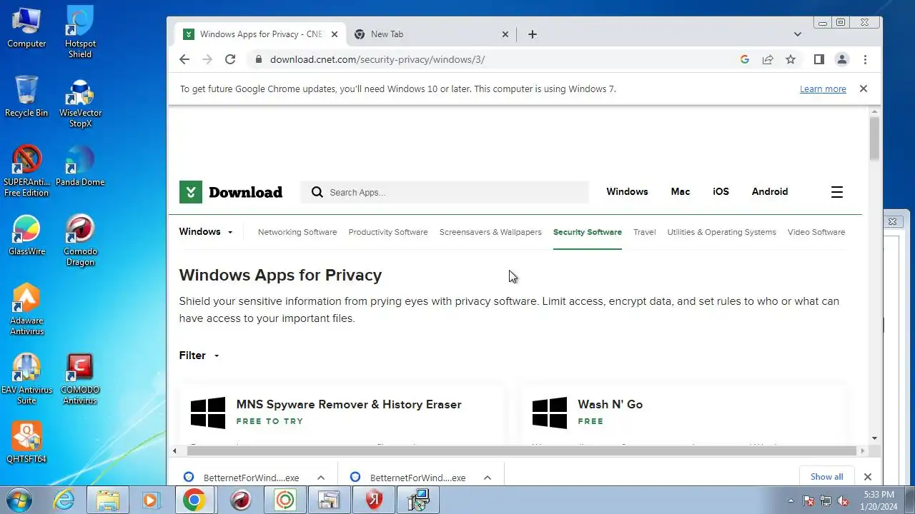The height and width of the screenshot is (514, 915).
Task: Open the Travel category
Action: point(644,232)
